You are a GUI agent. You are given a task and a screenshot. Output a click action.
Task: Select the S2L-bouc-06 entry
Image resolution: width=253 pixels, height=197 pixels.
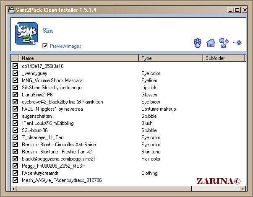coord(35,130)
